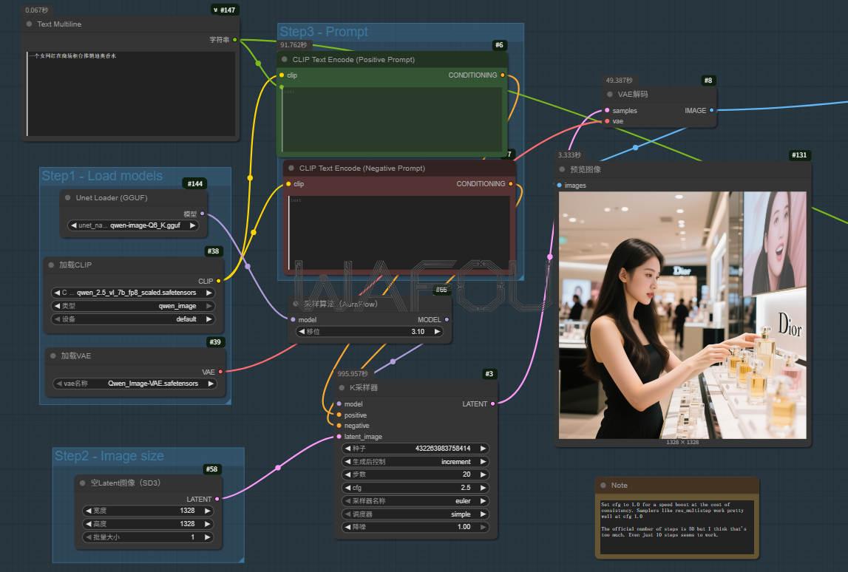Click the MODEL output slot of AuraFlow node

pyautogui.click(x=447, y=319)
